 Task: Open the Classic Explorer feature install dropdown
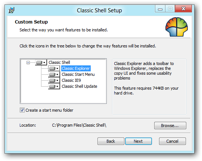coord(54,68)
